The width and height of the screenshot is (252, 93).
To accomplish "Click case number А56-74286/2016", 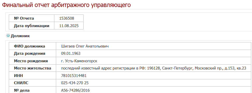I will [x=75, y=90].
